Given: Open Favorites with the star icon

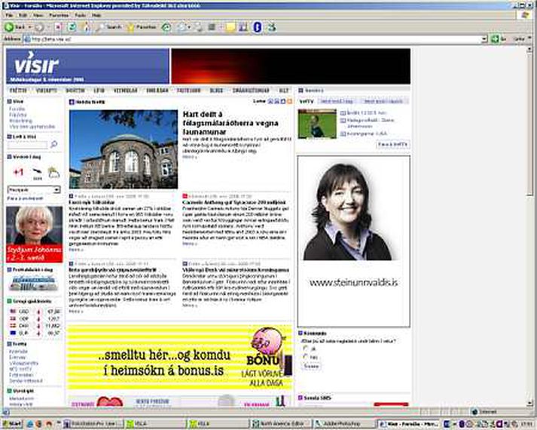Looking at the screenshot, I should pos(142,27).
